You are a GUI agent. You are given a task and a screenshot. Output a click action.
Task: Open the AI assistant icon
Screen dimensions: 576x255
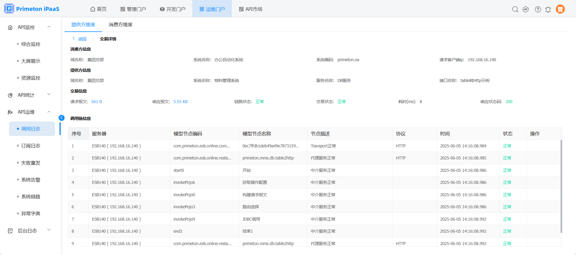tap(526, 9)
